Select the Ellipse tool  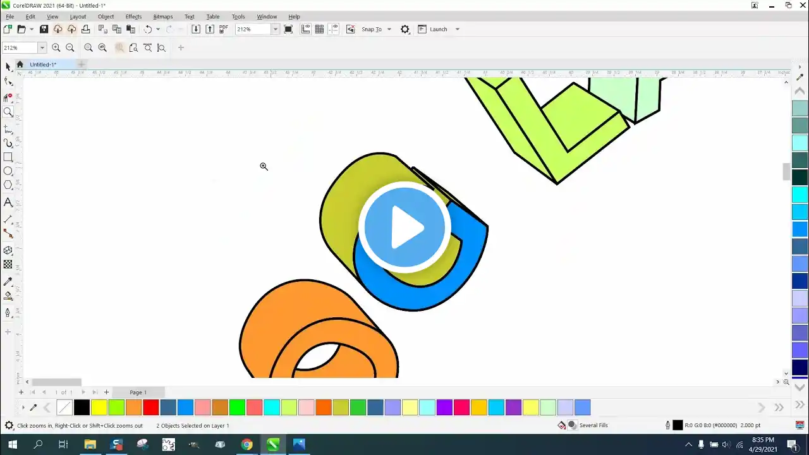click(x=8, y=171)
